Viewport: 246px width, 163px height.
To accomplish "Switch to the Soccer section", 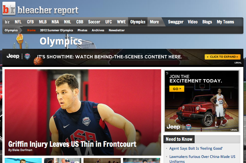I will (94, 22).
